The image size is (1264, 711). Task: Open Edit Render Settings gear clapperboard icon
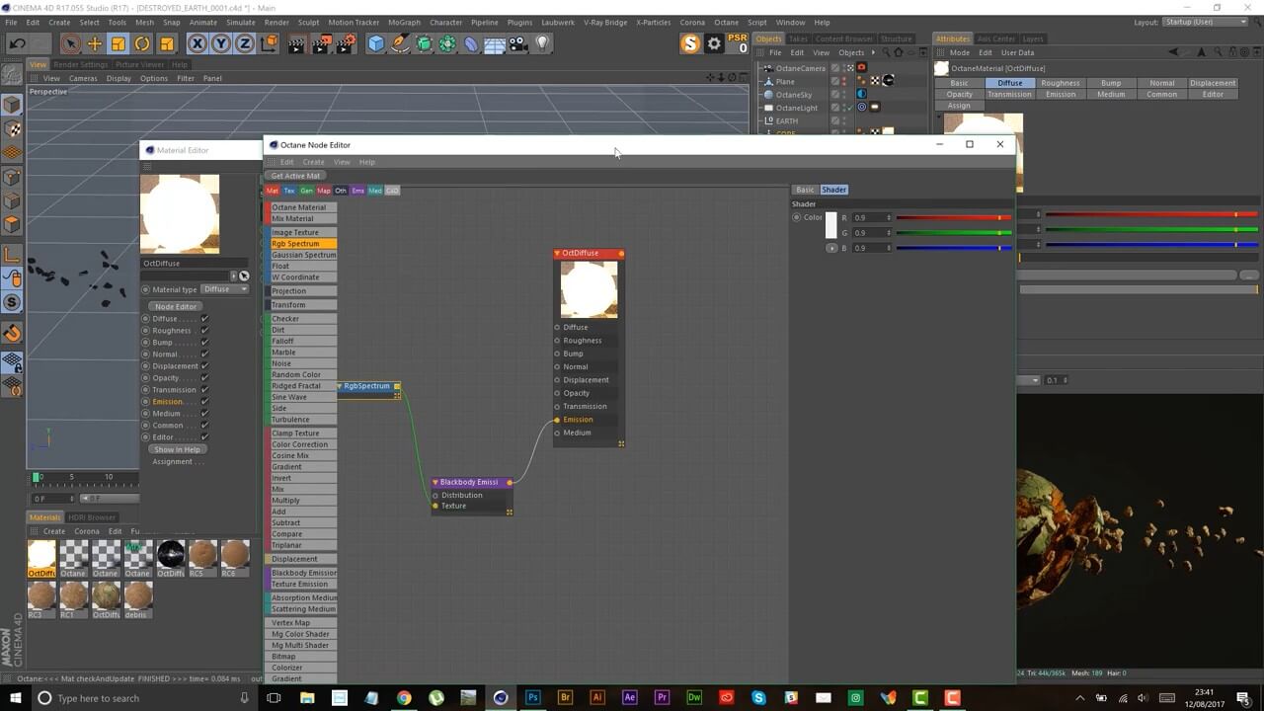click(346, 43)
